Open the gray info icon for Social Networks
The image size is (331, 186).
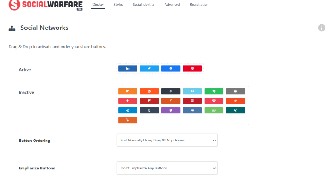[x=321, y=28]
